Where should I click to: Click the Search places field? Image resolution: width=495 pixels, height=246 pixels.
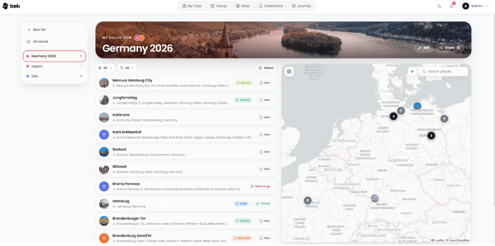click(444, 72)
